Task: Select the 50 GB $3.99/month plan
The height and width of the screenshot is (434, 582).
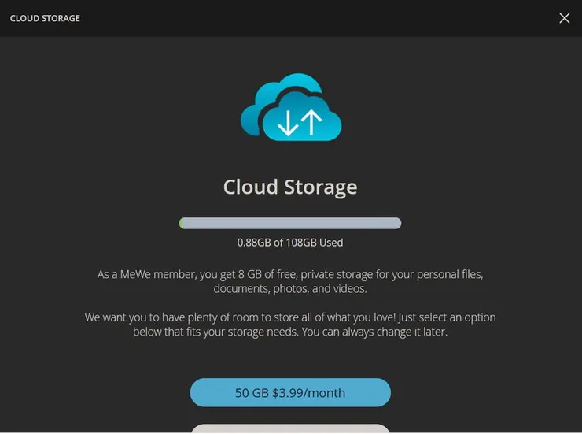Action: (290, 392)
